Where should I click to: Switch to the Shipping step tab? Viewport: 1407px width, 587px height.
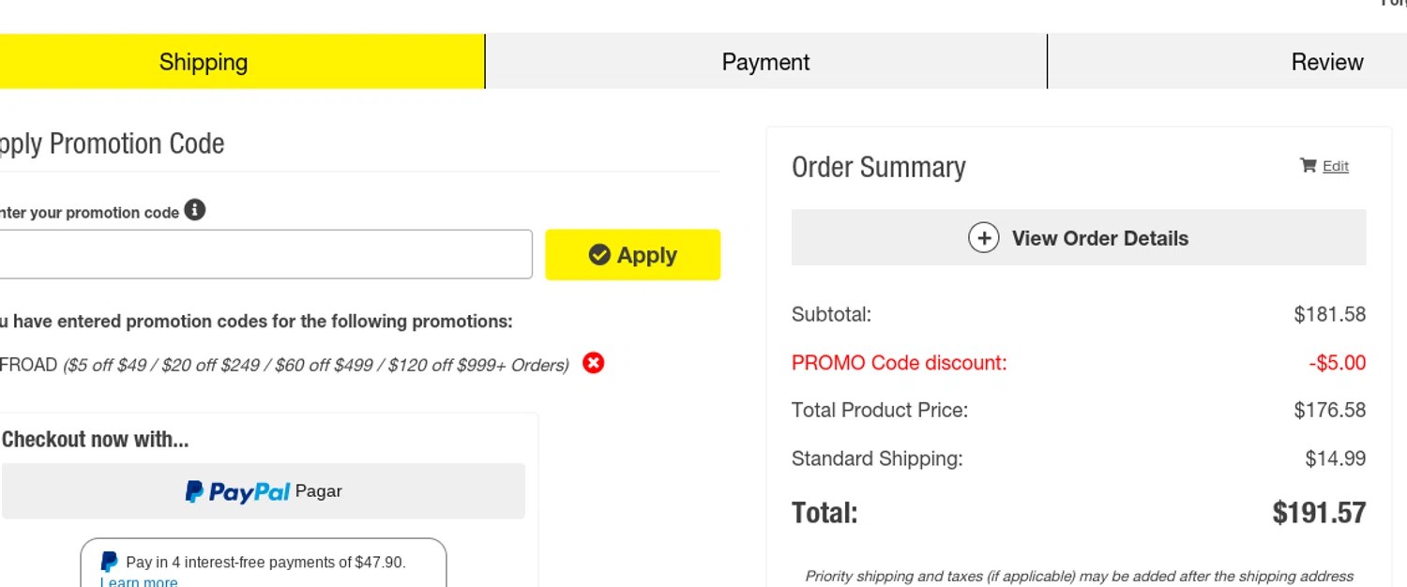tap(204, 62)
